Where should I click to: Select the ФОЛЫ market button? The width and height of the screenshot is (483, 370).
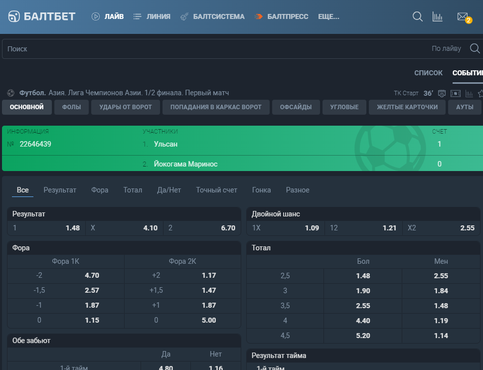[x=71, y=107]
